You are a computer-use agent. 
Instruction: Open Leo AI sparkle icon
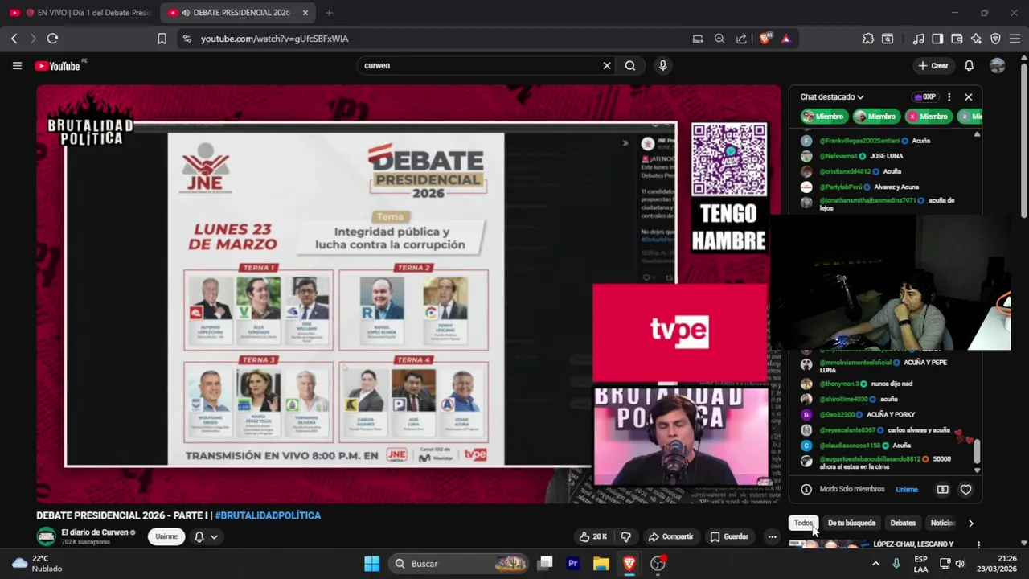point(976,39)
